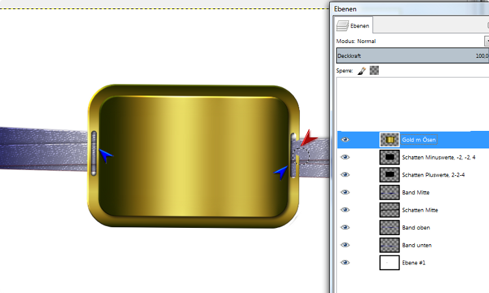Image resolution: width=489 pixels, height=293 pixels.
Task: Click the Ebenen tab layers icon
Action: (x=342, y=26)
